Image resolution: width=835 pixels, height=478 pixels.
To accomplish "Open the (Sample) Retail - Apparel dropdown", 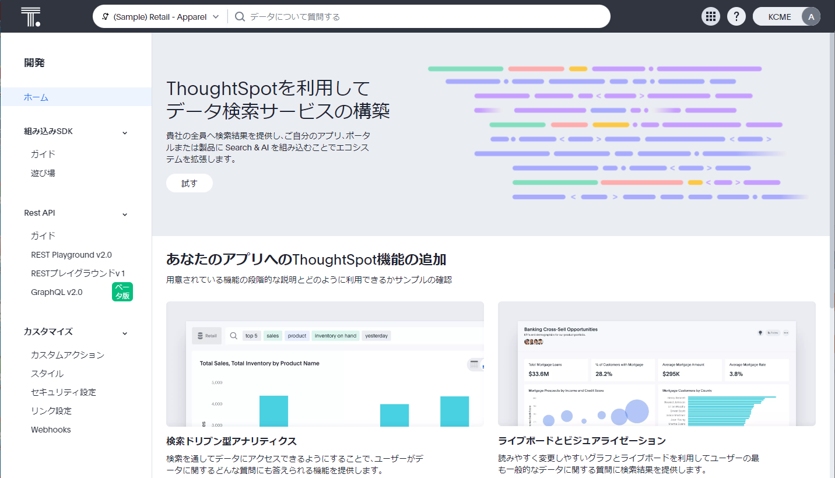I will click(160, 17).
